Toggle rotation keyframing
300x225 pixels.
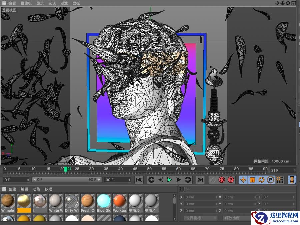pos(261,180)
